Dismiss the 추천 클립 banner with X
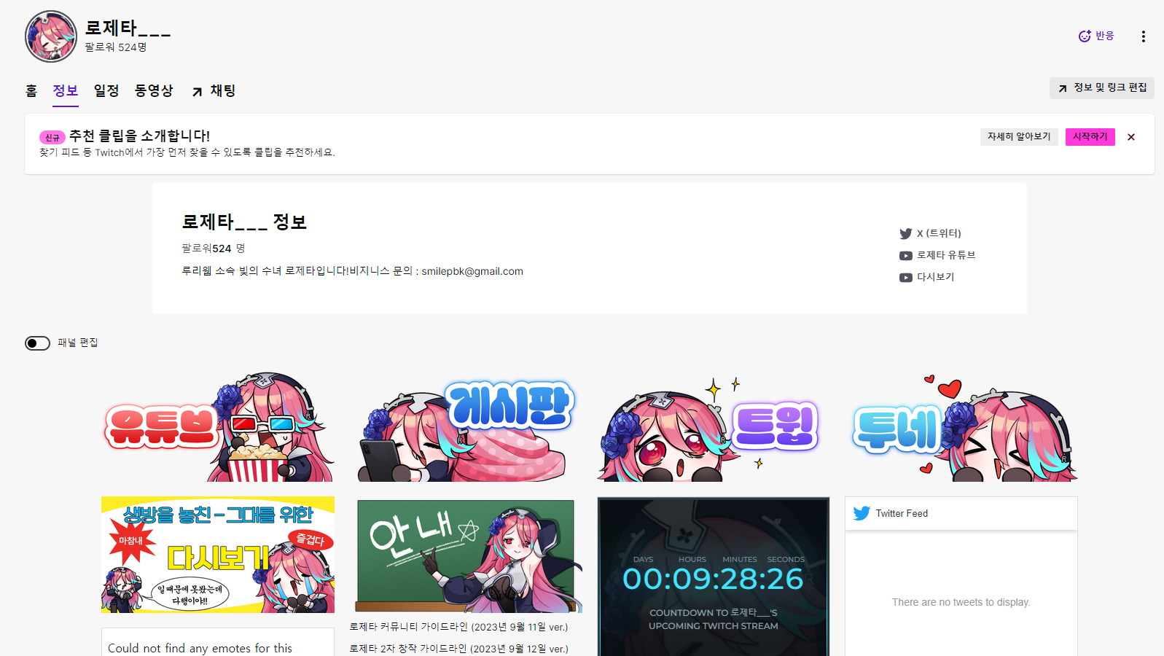This screenshot has width=1164, height=656. pos(1130,137)
